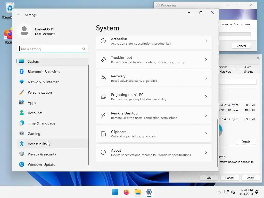Click the Activation checkmark icon
The height and width of the screenshot is (198, 264).
103,41
